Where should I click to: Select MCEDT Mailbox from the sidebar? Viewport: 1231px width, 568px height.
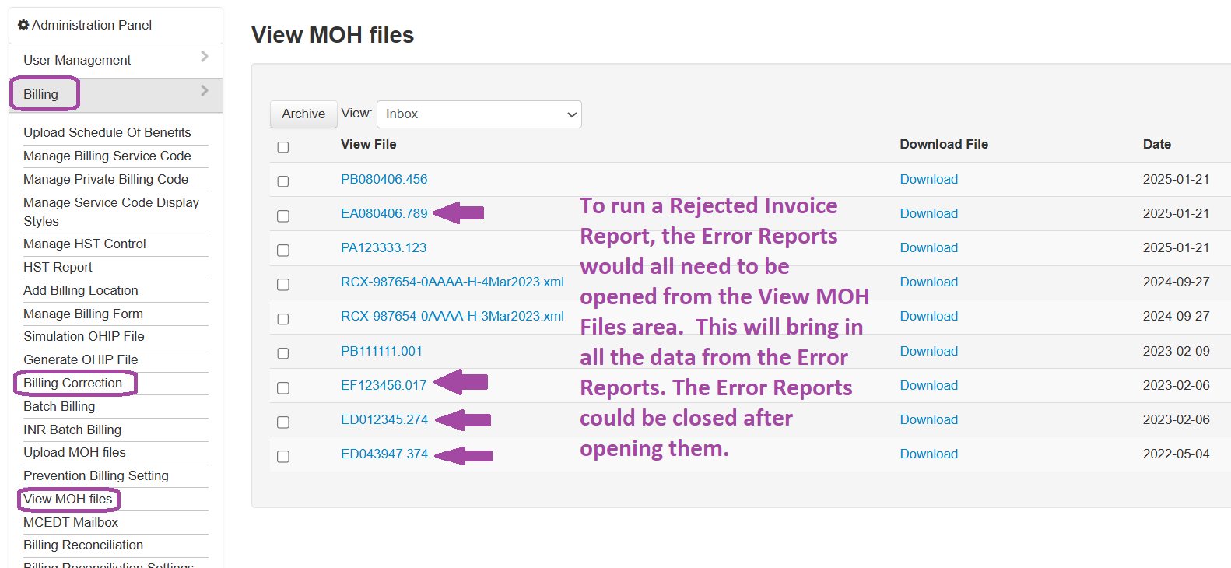70,522
